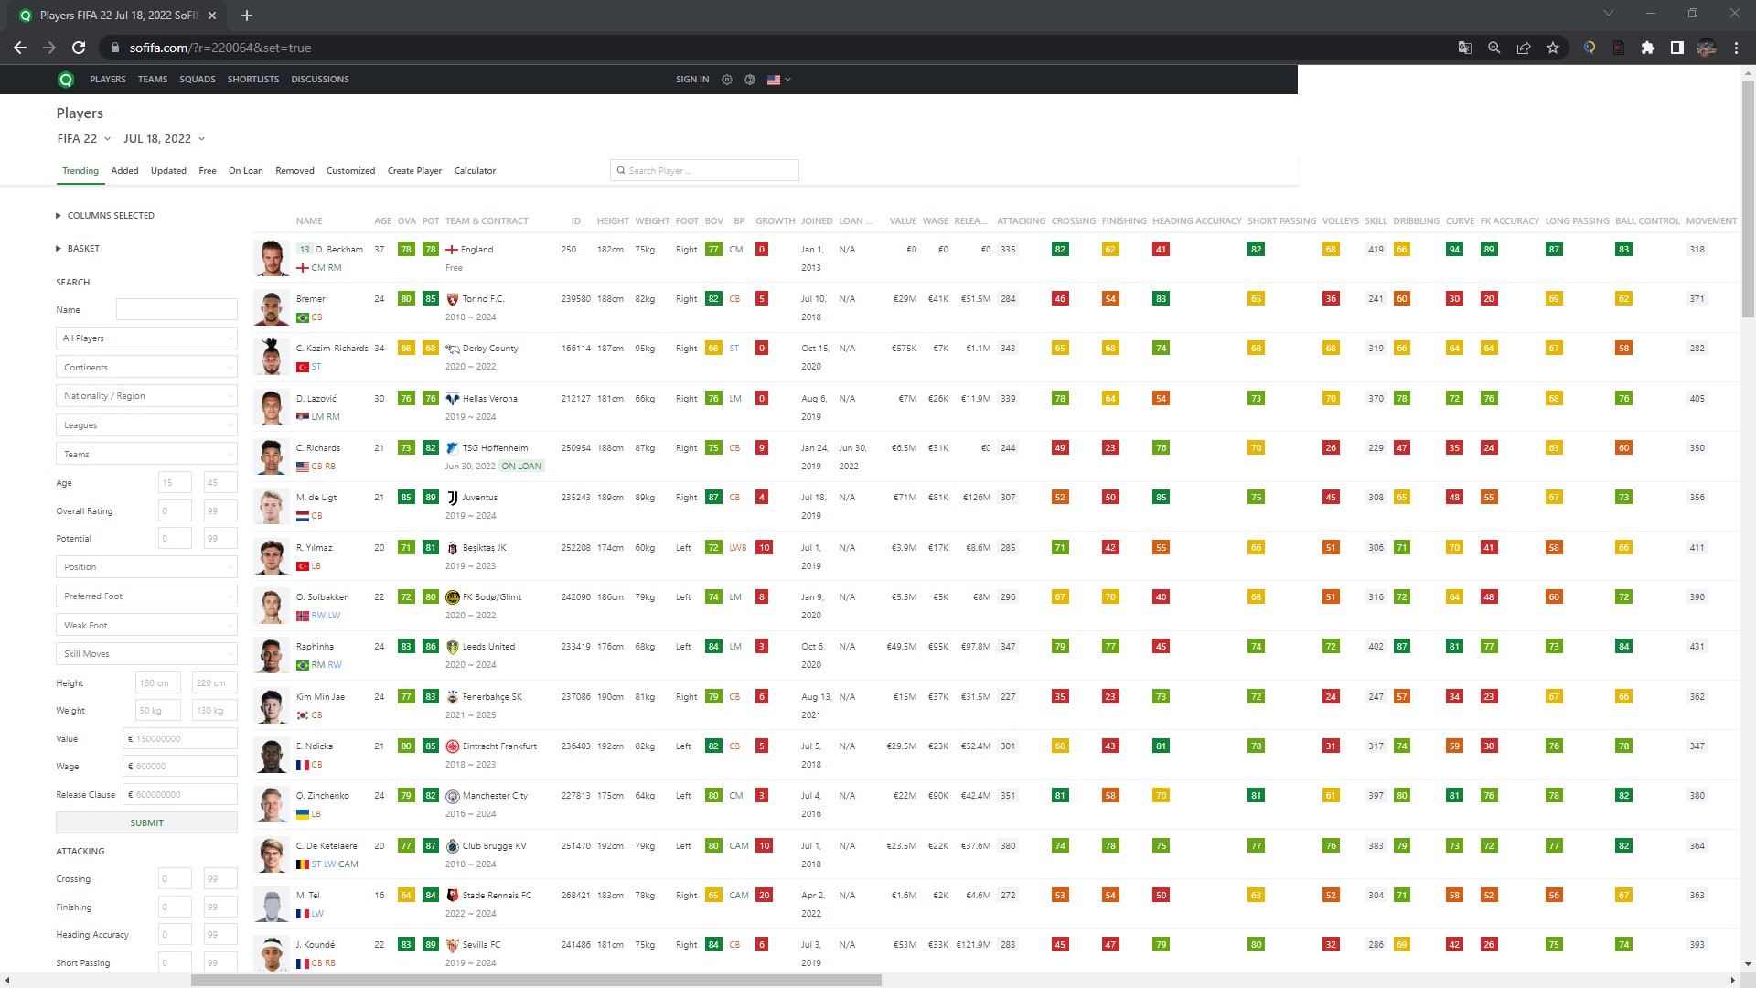Open the Calculator tab

(475, 171)
